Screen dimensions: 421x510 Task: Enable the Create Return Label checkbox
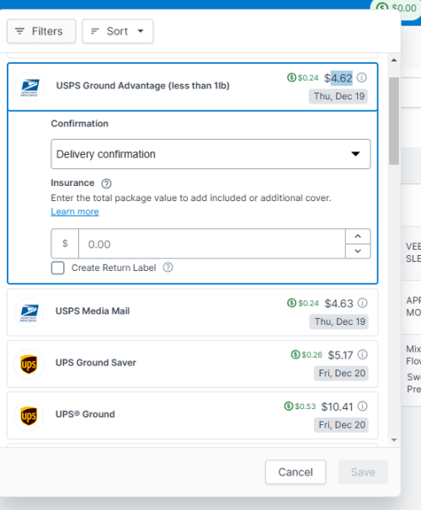tap(58, 268)
